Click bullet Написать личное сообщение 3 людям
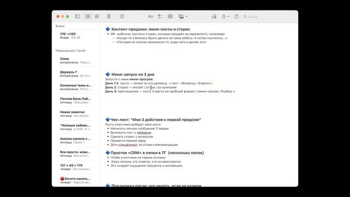Image resolution: width=350 pixels, height=197 pixels. coord(139,129)
